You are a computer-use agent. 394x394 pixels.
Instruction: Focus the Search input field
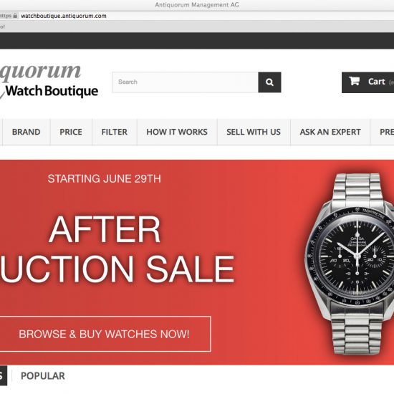[186, 82]
